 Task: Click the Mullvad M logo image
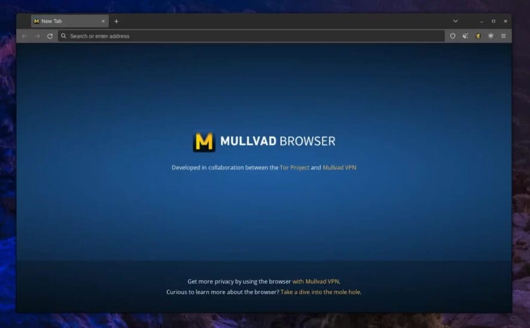pos(204,142)
